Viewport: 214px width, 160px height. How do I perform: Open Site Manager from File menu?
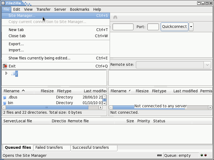(x=56, y=16)
